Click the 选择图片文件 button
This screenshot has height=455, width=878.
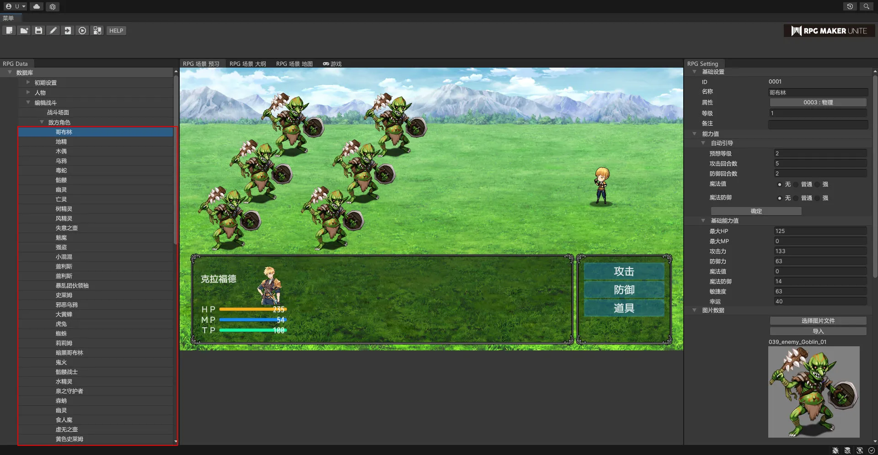click(818, 321)
